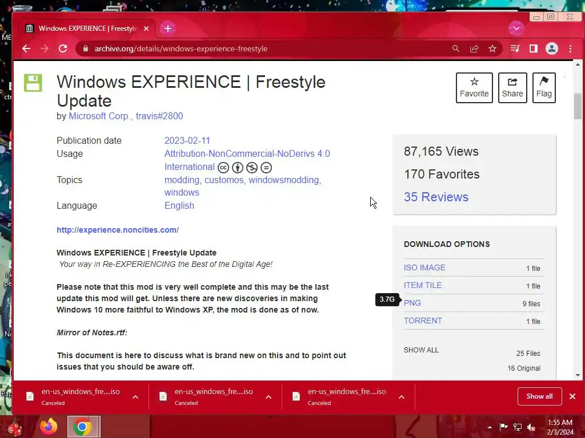Open ITEM TILE download option
This screenshot has height=438, width=585.
click(x=423, y=285)
